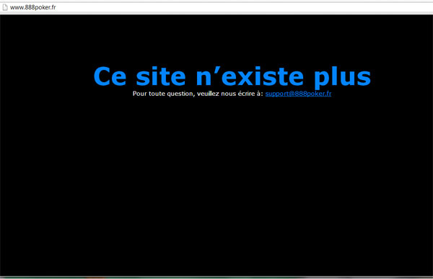Click the word "question" in the subtitle

pos(180,94)
